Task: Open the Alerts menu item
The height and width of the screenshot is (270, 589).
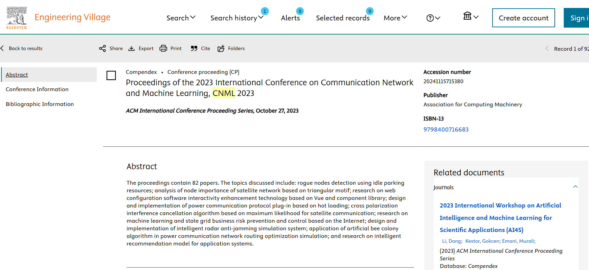Action: (291, 18)
